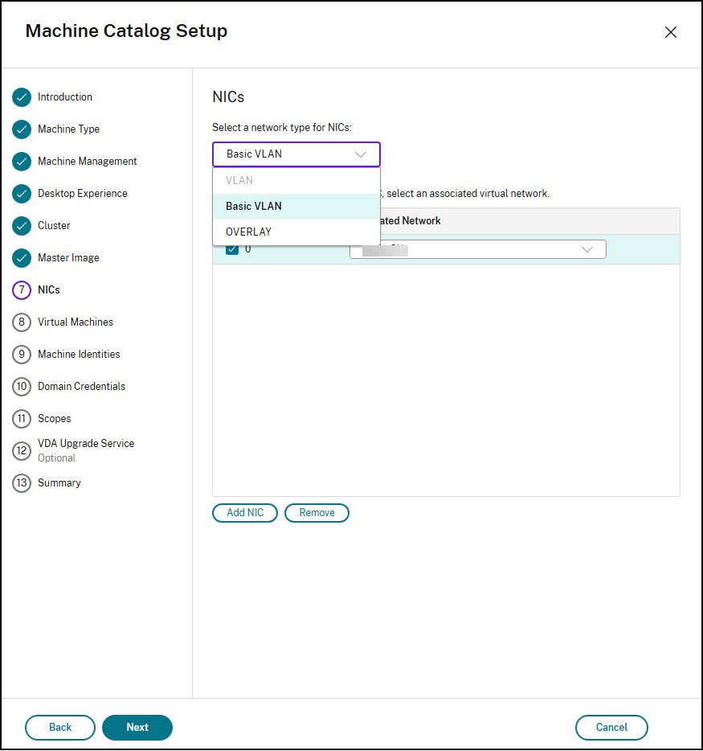
Task: Click the Cluster completed step icon
Action: pyautogui.click(x=21, y=225)
